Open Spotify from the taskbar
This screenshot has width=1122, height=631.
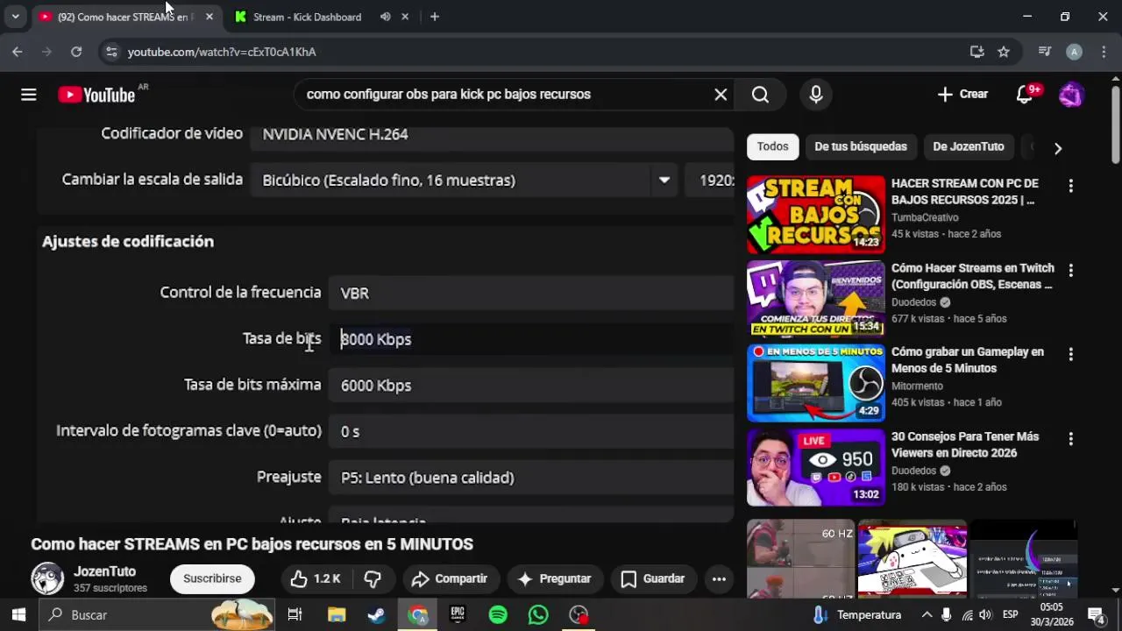[x=498, y=614]
